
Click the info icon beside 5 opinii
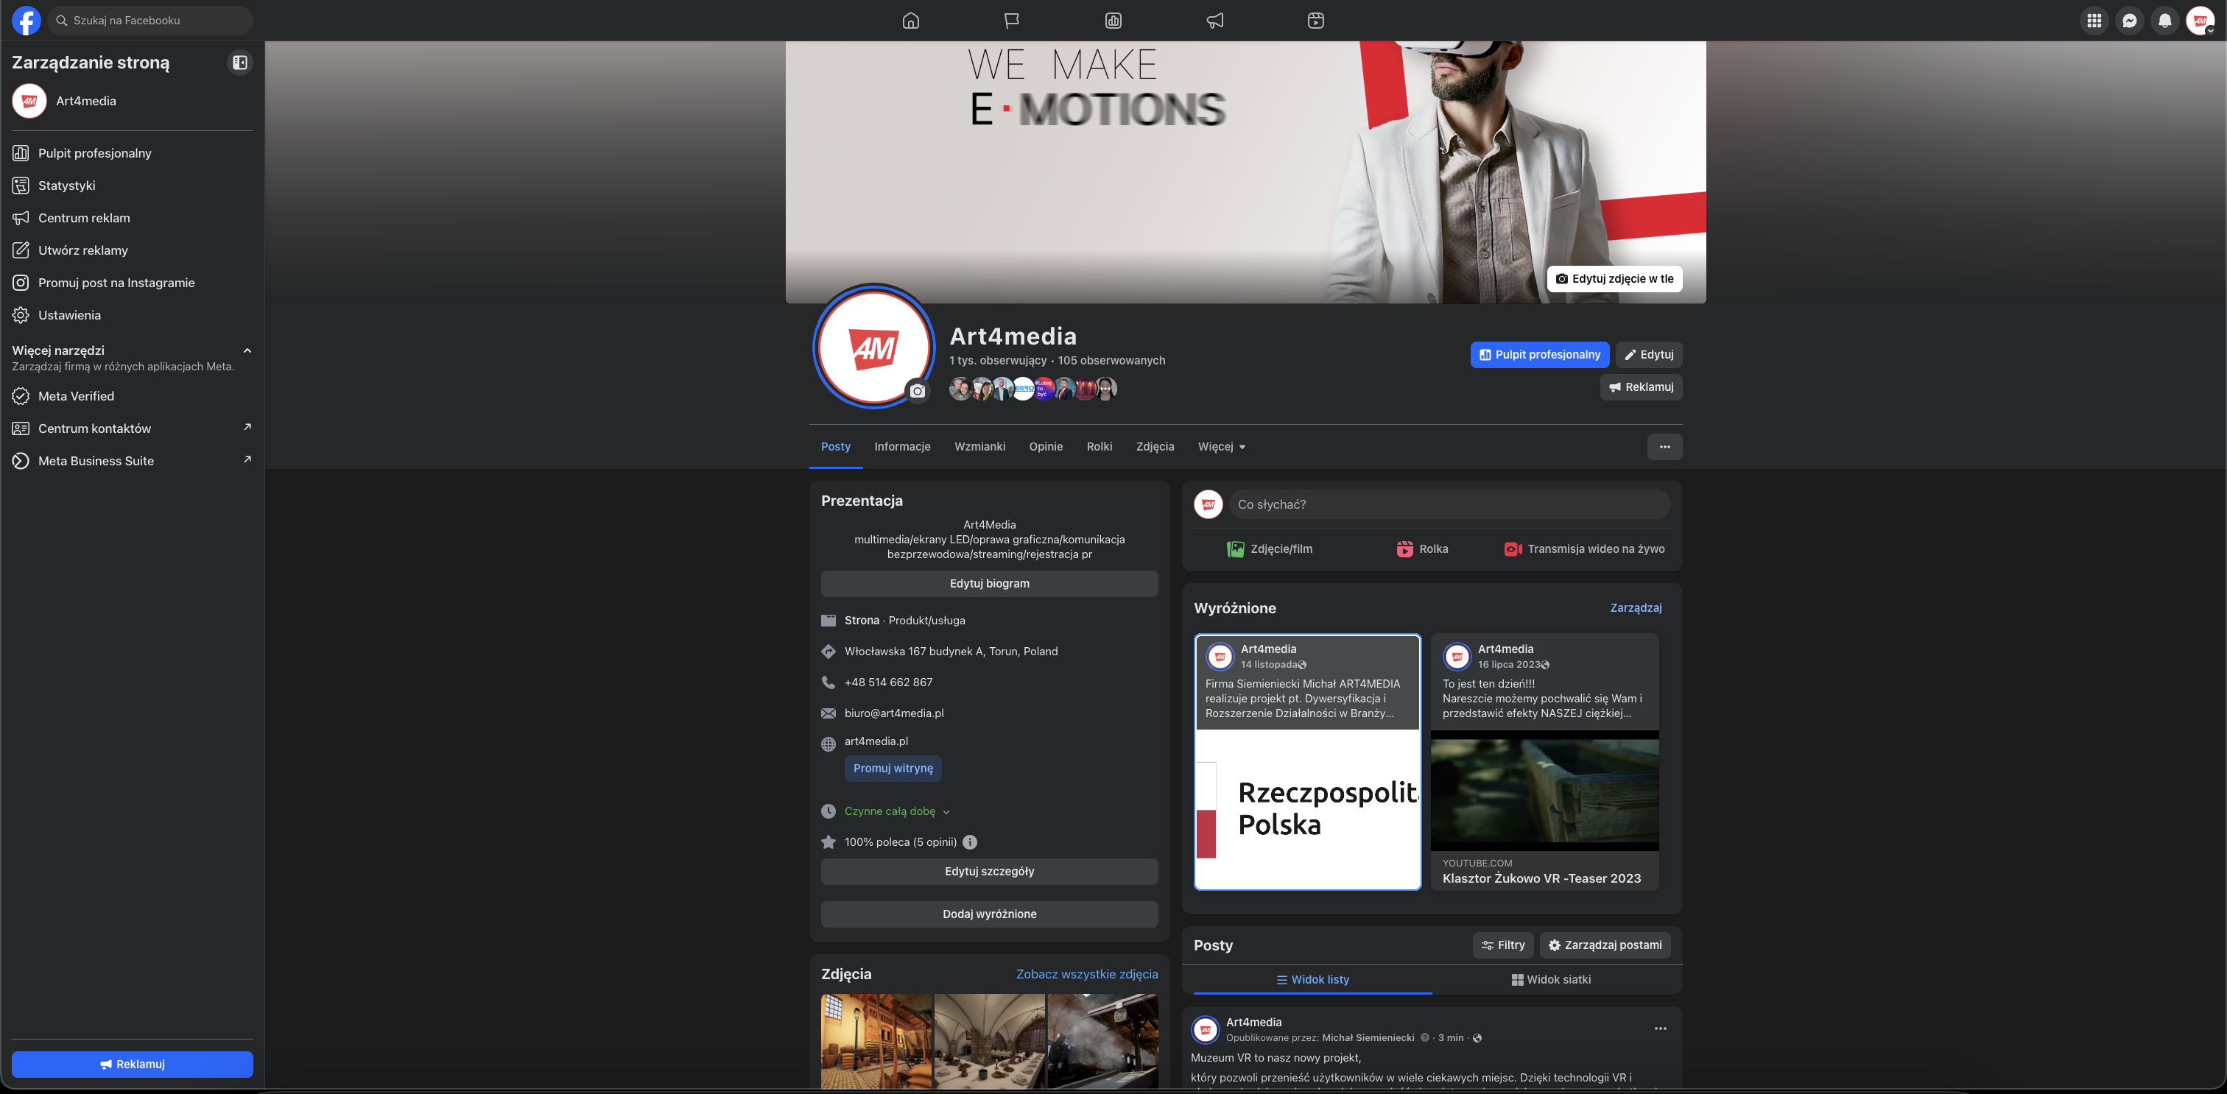click(x=970, y=842)
